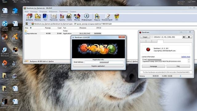This screenshot has height=111, width=197.
Task: Open the Справка menu in WinRAR
Action: click(73, 12)
